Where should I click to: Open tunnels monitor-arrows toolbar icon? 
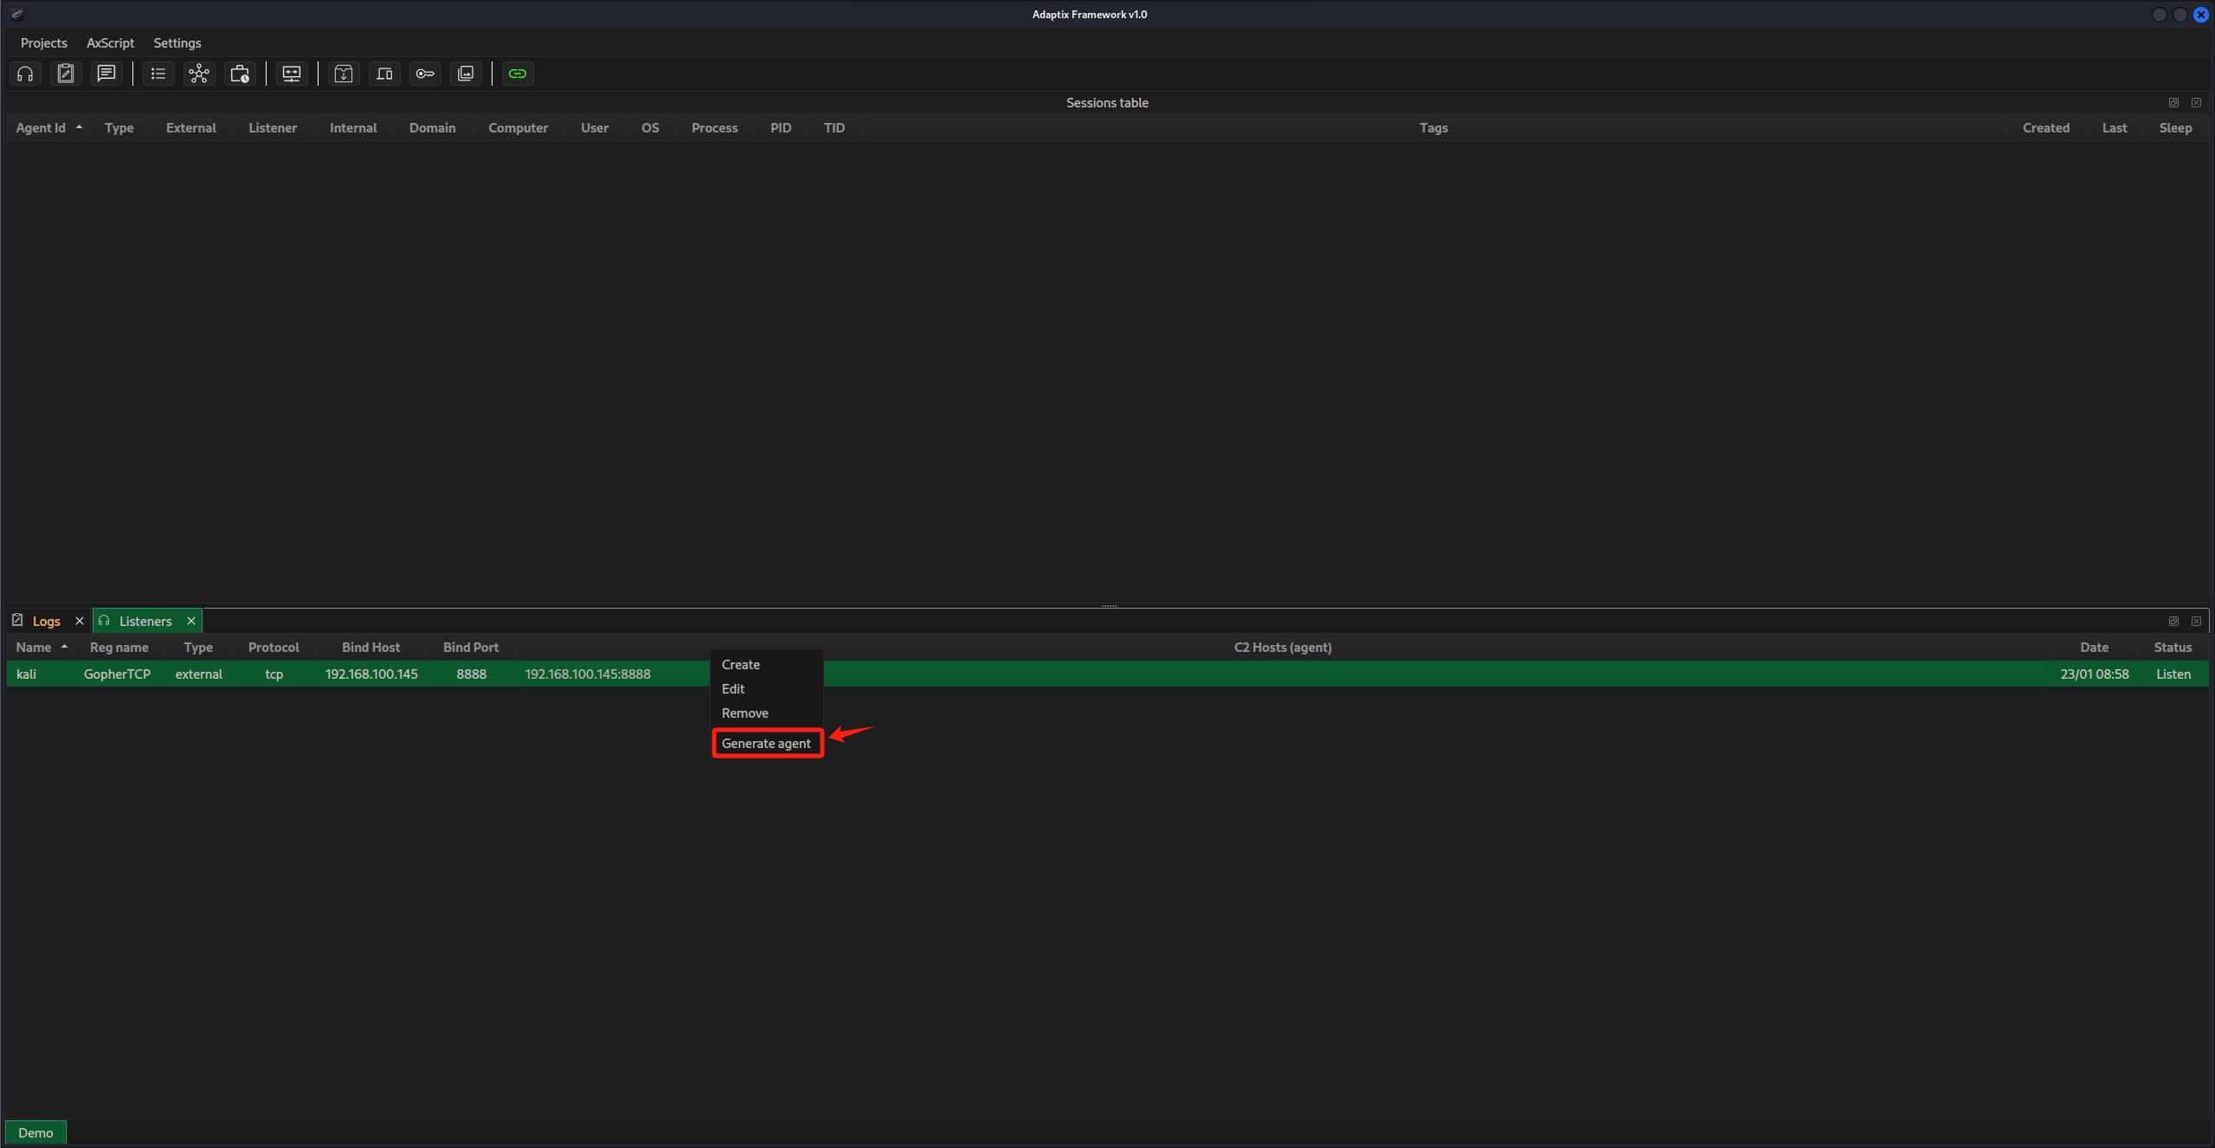(x=292, y=74)
